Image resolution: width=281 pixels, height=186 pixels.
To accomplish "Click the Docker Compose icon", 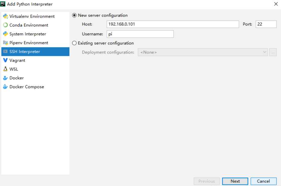I will pos(5,87).
